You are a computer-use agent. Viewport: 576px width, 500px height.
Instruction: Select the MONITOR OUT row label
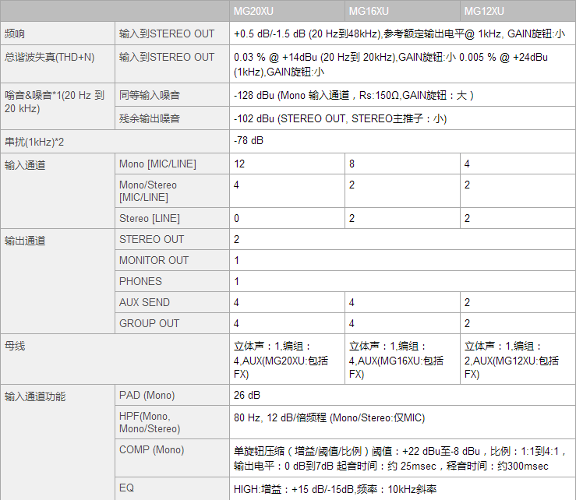[154, 260]
